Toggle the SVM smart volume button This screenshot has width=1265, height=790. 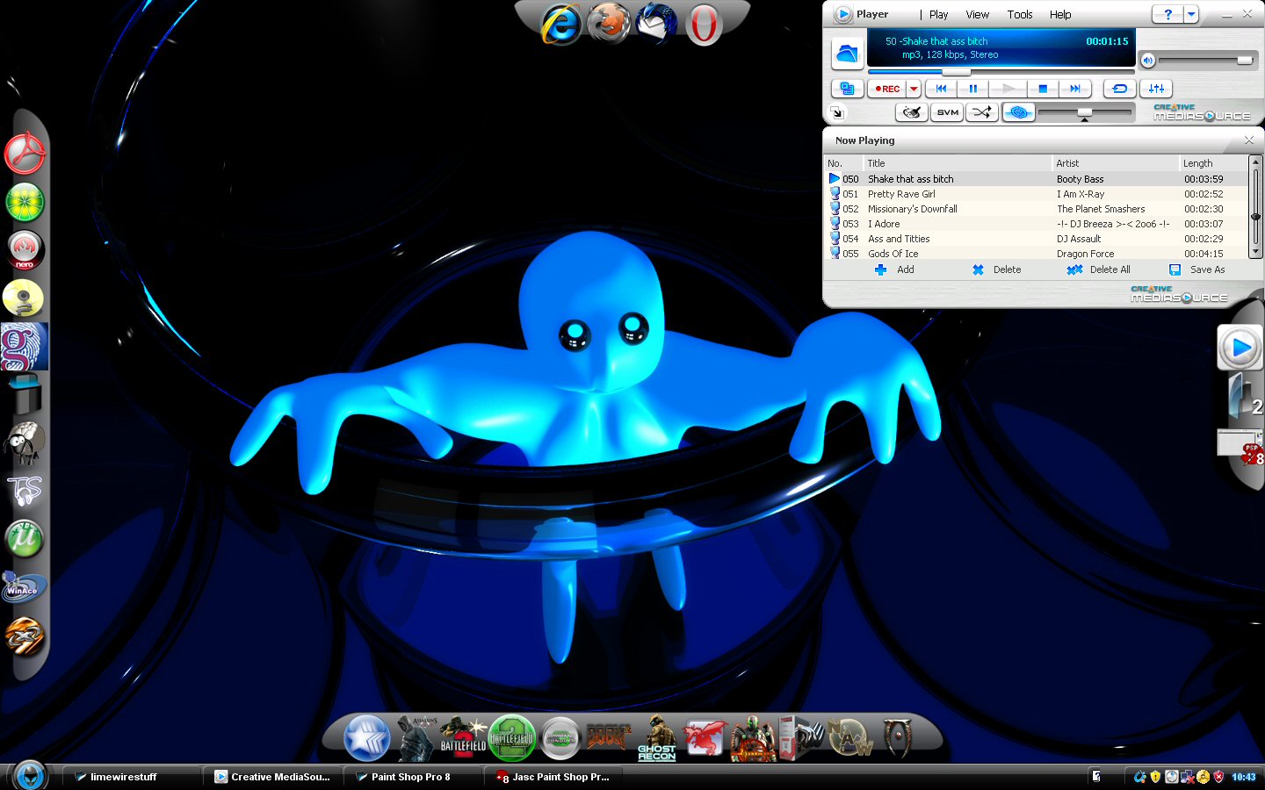click(x=947, y=112)
